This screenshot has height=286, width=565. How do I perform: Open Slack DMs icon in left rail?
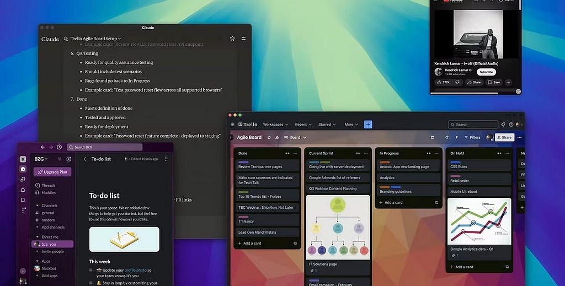coord(23,179)
